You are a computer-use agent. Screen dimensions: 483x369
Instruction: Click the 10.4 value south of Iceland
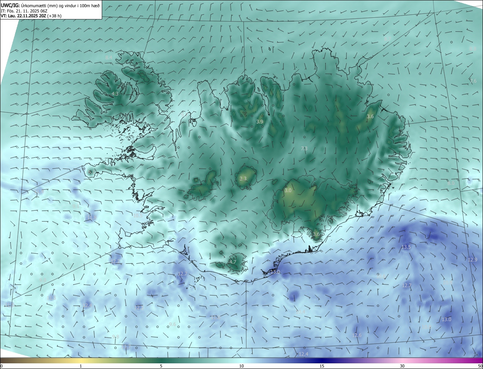300,312
